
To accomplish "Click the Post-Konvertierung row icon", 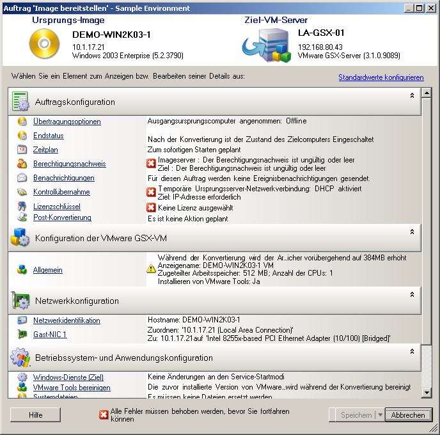I will coord(22,217).
